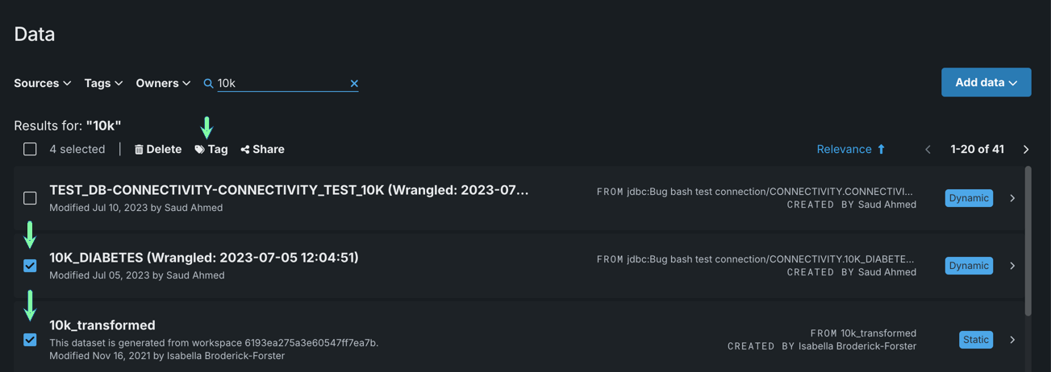Click the results list scrollbar
The image size is (1051, 372).
tap(1028, 240)
